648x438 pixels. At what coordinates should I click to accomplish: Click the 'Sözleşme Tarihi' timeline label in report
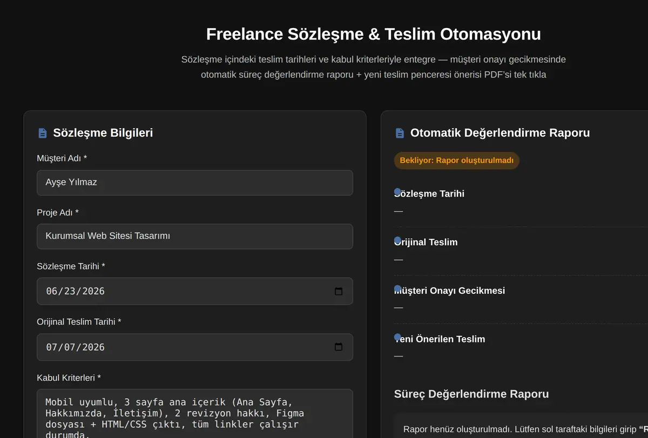tap(429, 193)
